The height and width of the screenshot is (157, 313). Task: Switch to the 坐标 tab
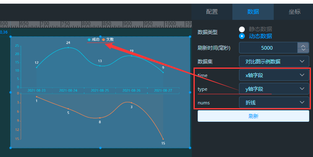(294, 12)
